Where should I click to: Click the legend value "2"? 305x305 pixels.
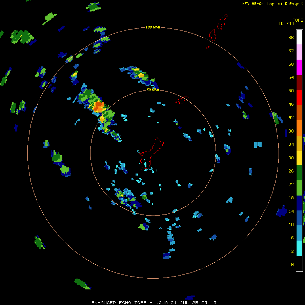point(292,251)
